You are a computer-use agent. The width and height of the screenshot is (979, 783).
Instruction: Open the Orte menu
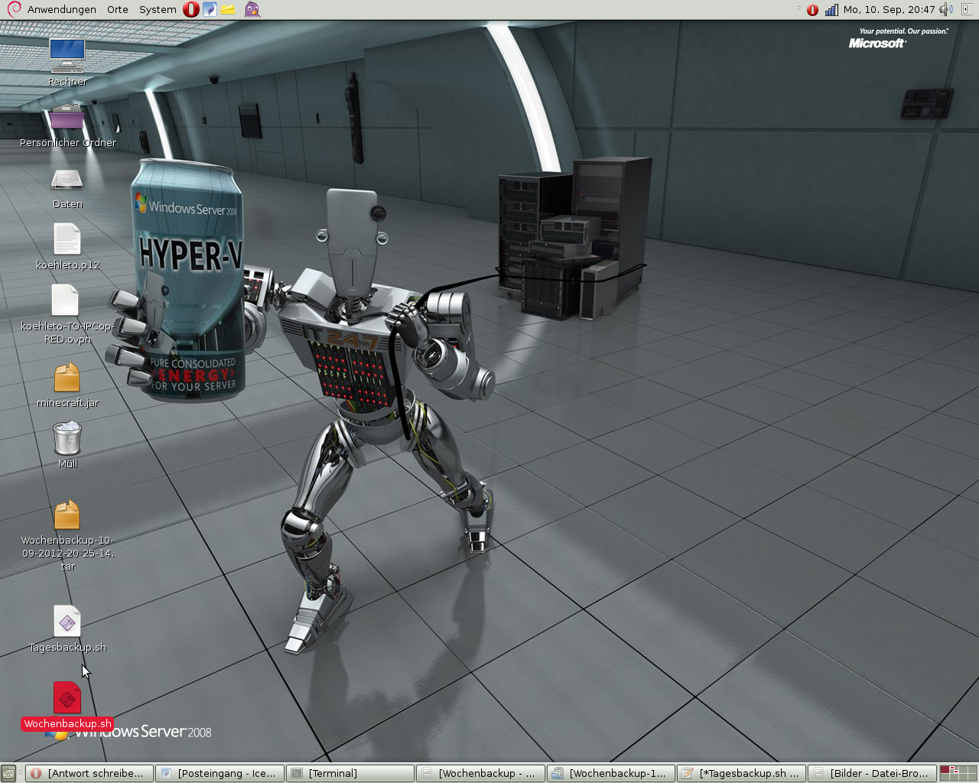pyautogui.click(x=118, y=9)
